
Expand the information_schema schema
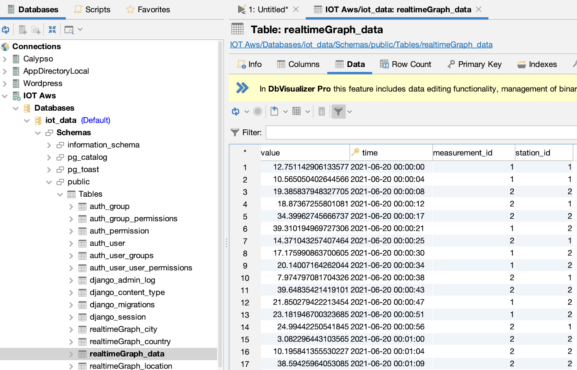(49, 145)
